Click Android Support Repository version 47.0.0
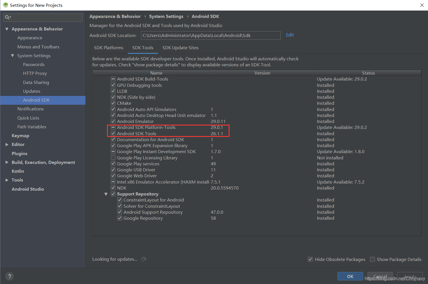The image size is (428, 284). (x=217, y=212)
